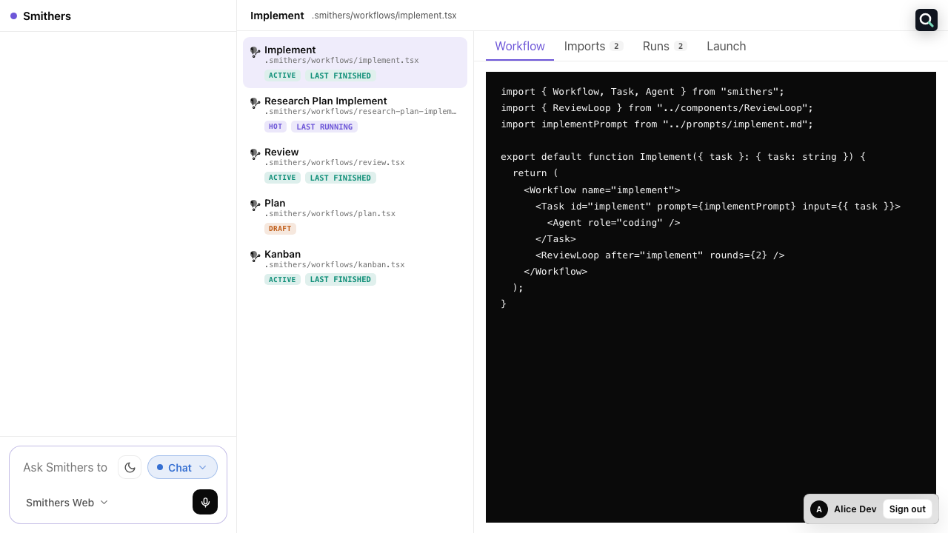Screen dimensions: 948x533
Task: Open the Chat mode dropdown
Action: (x=182, y=467)
